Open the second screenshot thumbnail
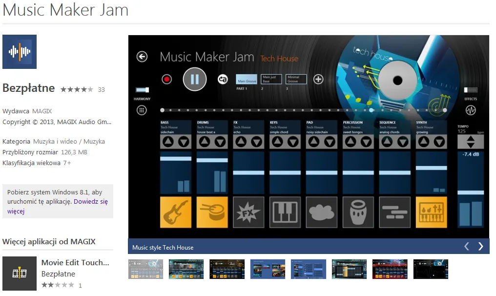The height and width of the screenshot is (296, 496). click(186, 269)
